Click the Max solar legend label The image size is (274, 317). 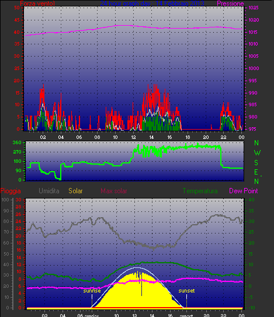point(114,191)
